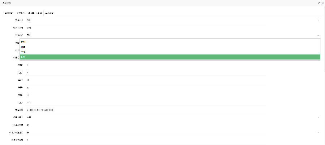The width and height of the screenshot is (325, 145).
Task: Close the settings dialog with the X icon
Action: pos(322,3)
